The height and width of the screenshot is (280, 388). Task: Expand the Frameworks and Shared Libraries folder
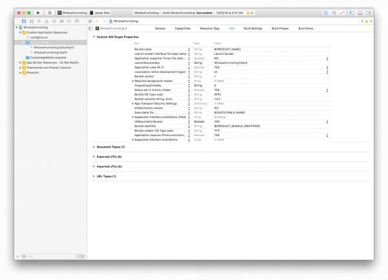tap(20, 68)
